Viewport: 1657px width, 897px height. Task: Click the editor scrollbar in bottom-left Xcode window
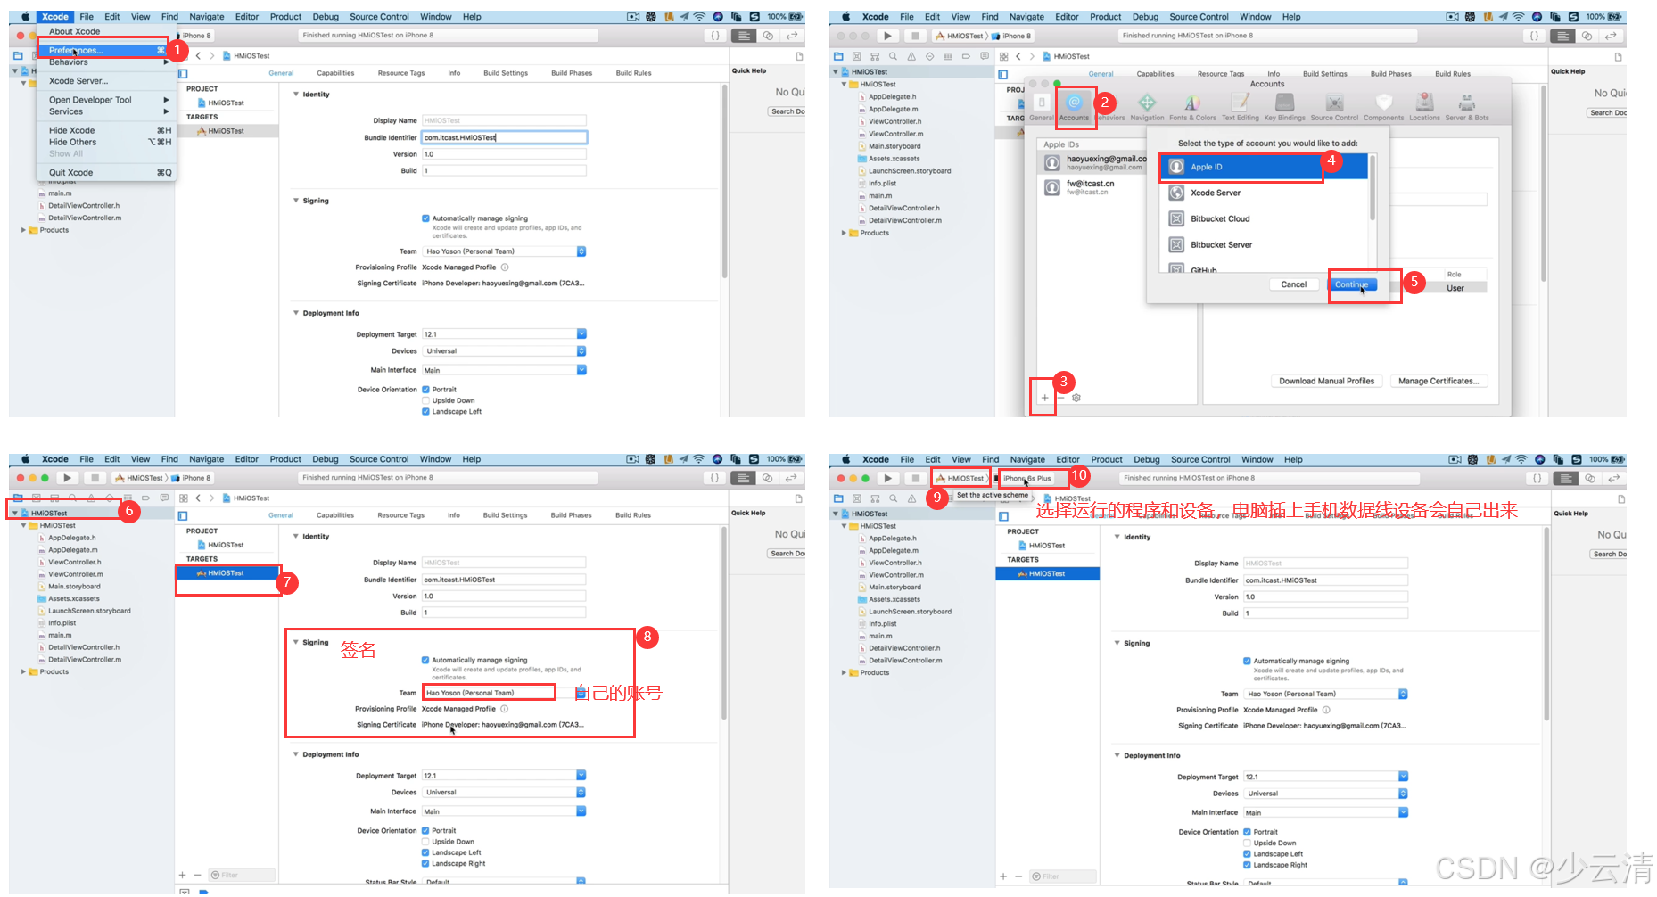click(x=724, y=624)
